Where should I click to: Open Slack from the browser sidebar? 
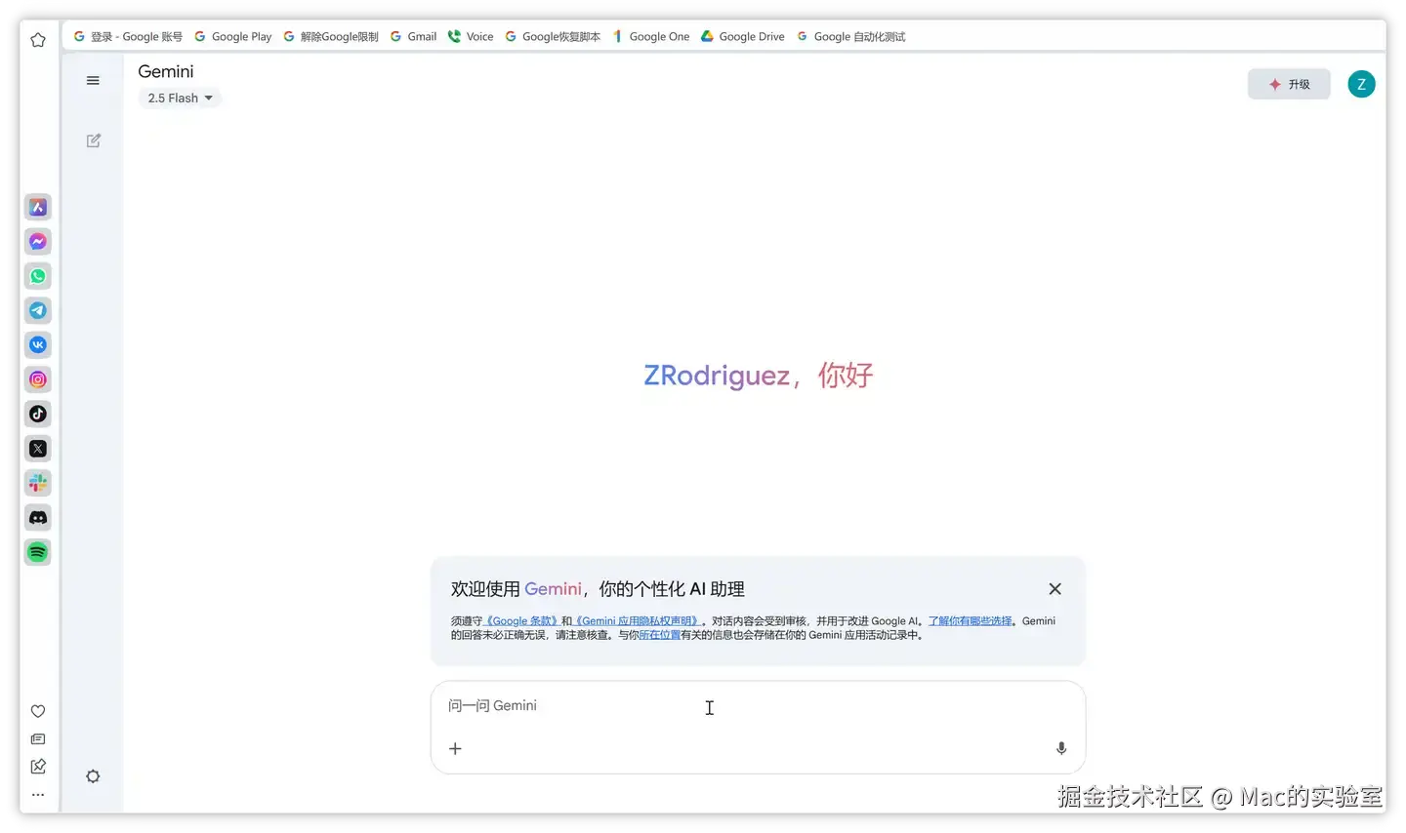click(x=38, y=483)
